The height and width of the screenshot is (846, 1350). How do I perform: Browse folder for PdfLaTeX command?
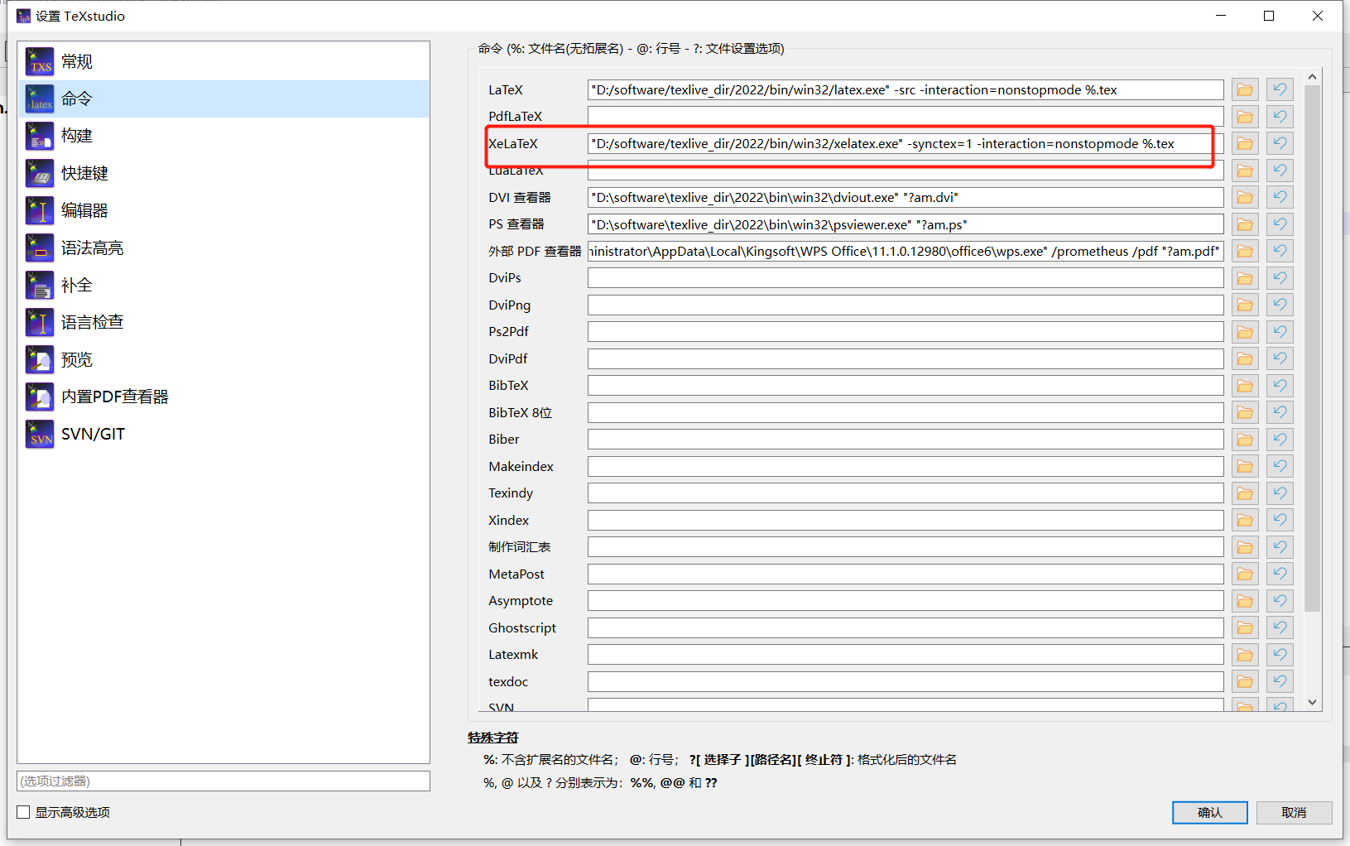click(x=1245, y=117)
